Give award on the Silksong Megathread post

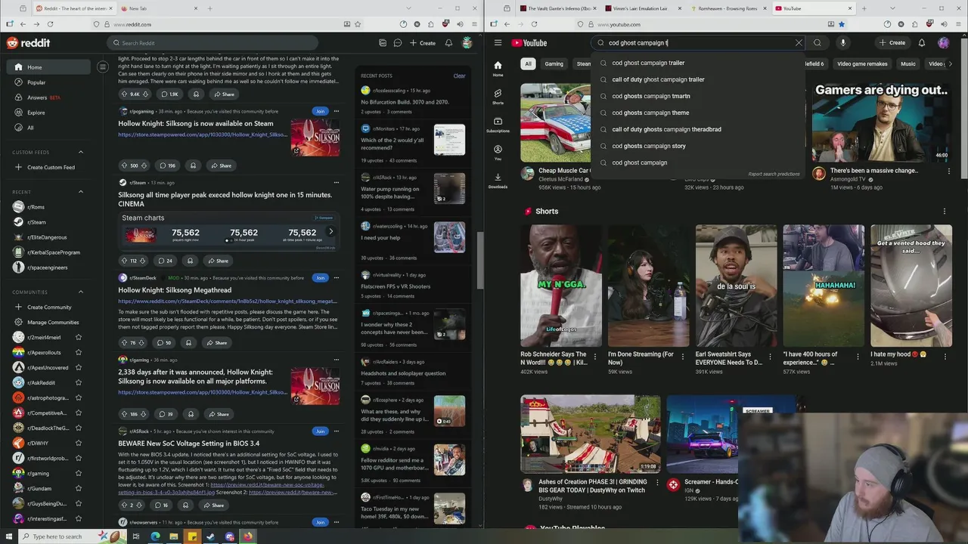tap(189, 343)
